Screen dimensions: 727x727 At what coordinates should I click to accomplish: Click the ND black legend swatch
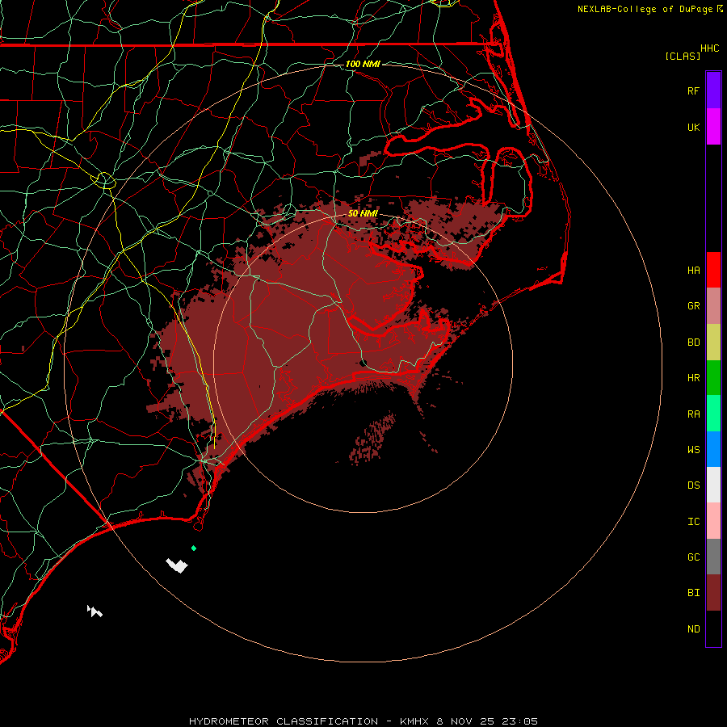(713, 628)
